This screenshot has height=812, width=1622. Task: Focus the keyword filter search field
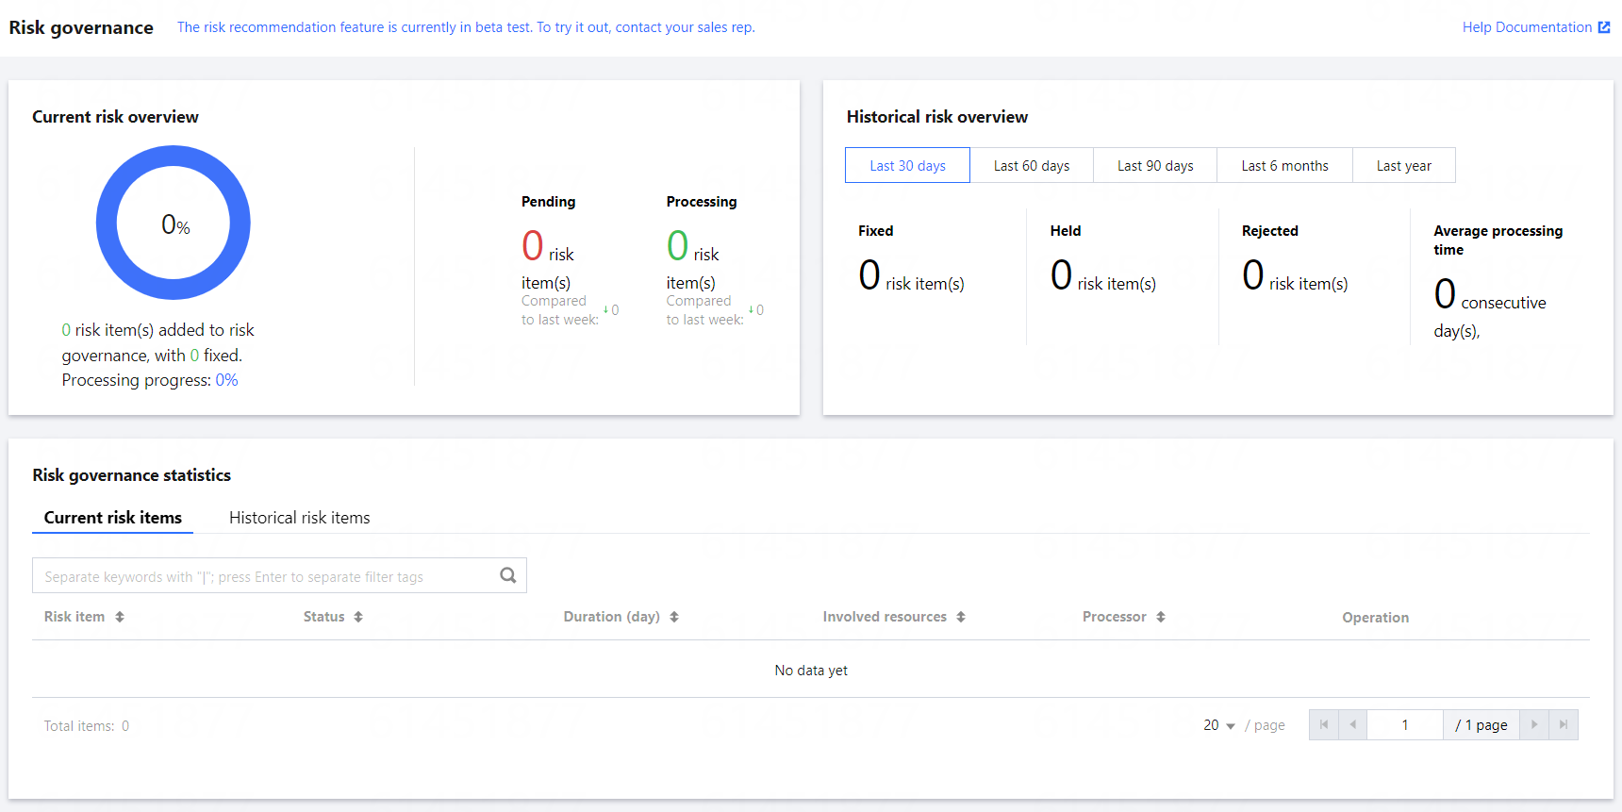(279, 575)
